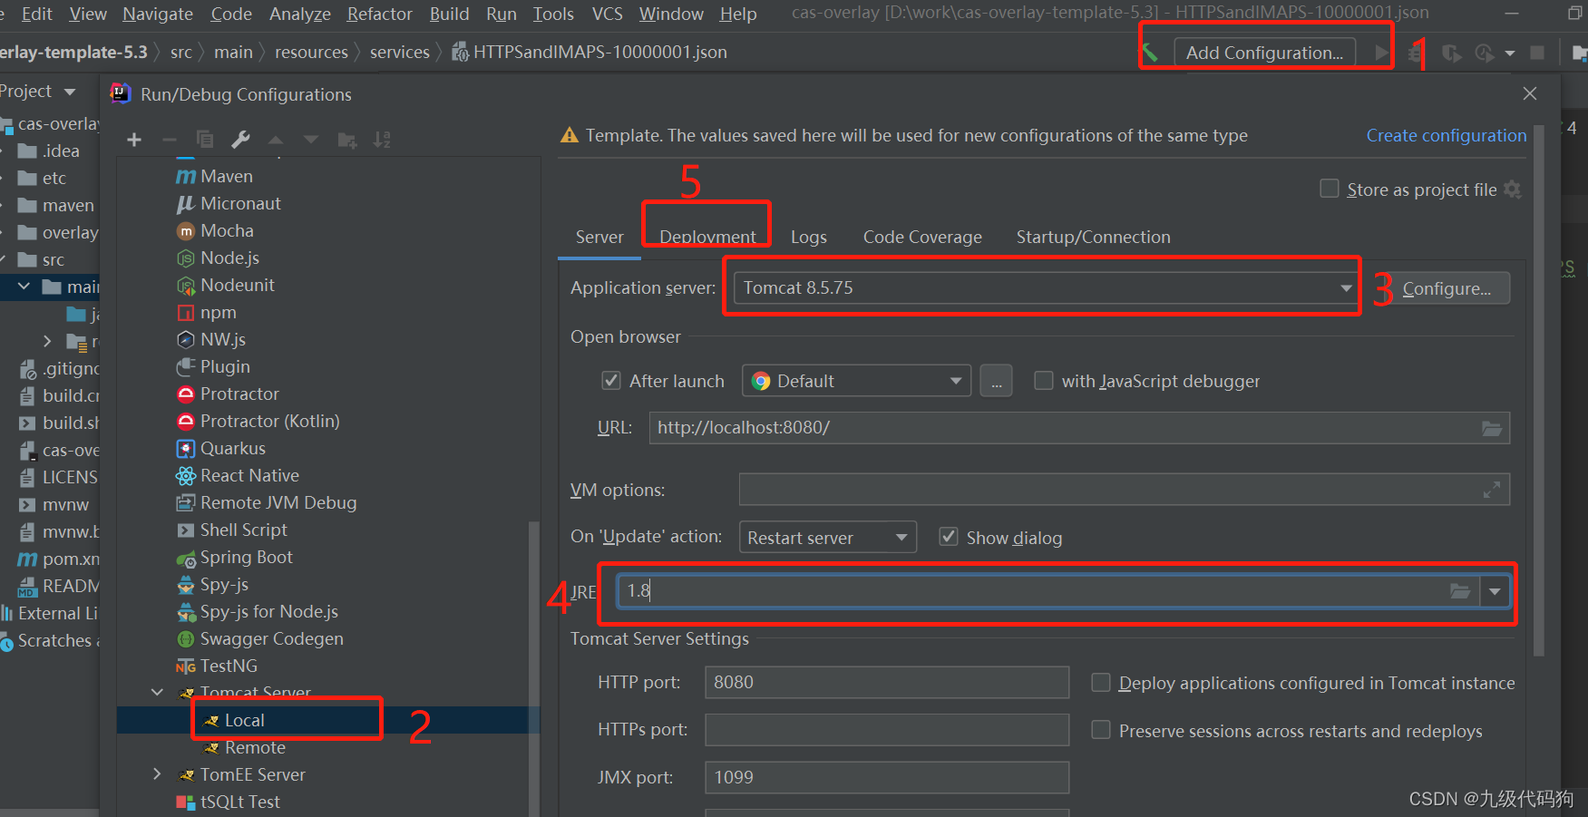
Task: Sort configurations alphabetically
Action: point(382,140)
